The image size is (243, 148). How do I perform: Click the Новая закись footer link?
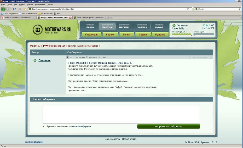[130, 139]
